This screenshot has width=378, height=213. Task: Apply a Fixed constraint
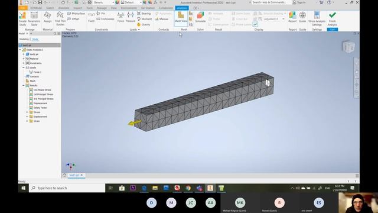tap(91, 17)
